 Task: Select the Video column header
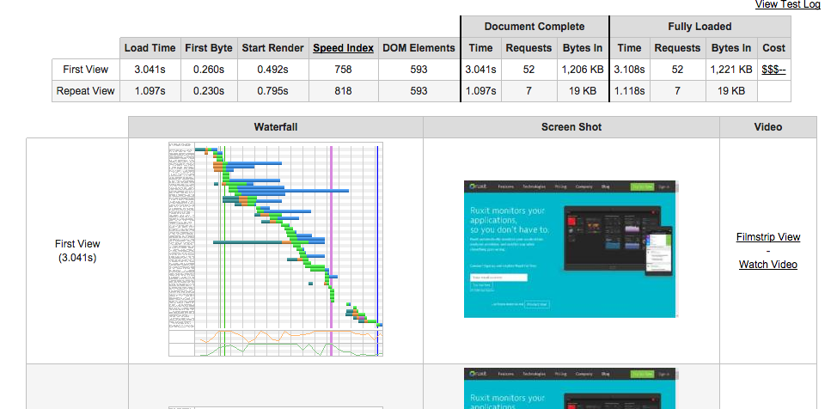768,127
